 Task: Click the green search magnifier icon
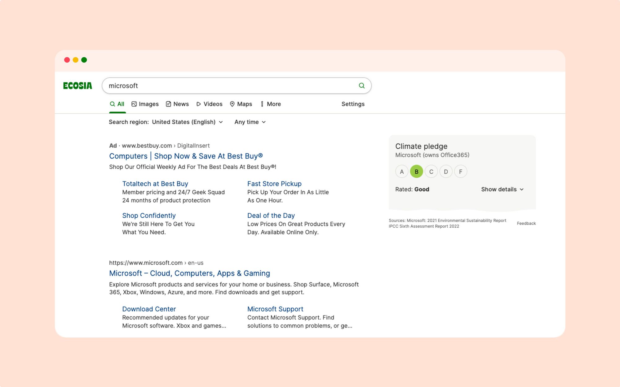[361, 86]
